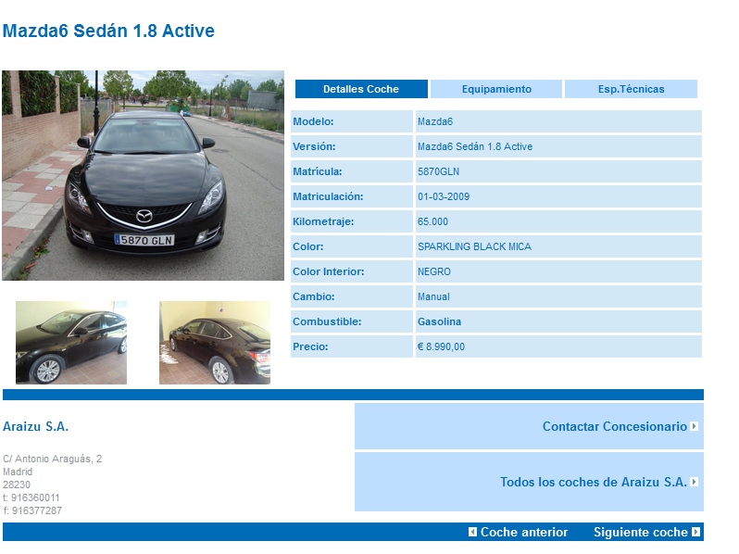This screenshot has height=554, width=739.
Task: Click the Araizu S.A. dealer name
Action: pos(35,427)
